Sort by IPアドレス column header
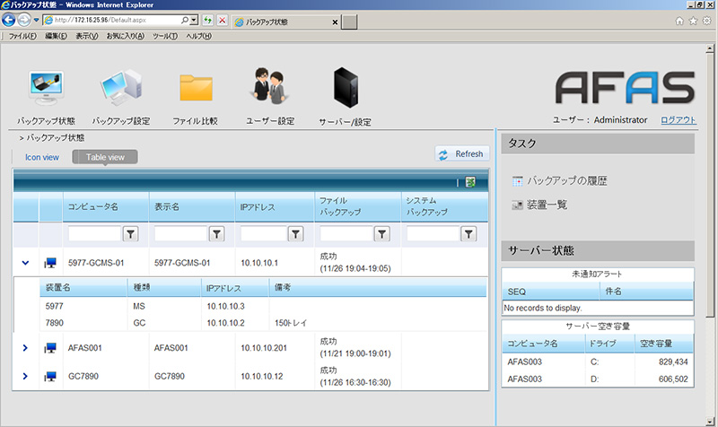Viewport: 718px width, 427px height. point(258,207)
